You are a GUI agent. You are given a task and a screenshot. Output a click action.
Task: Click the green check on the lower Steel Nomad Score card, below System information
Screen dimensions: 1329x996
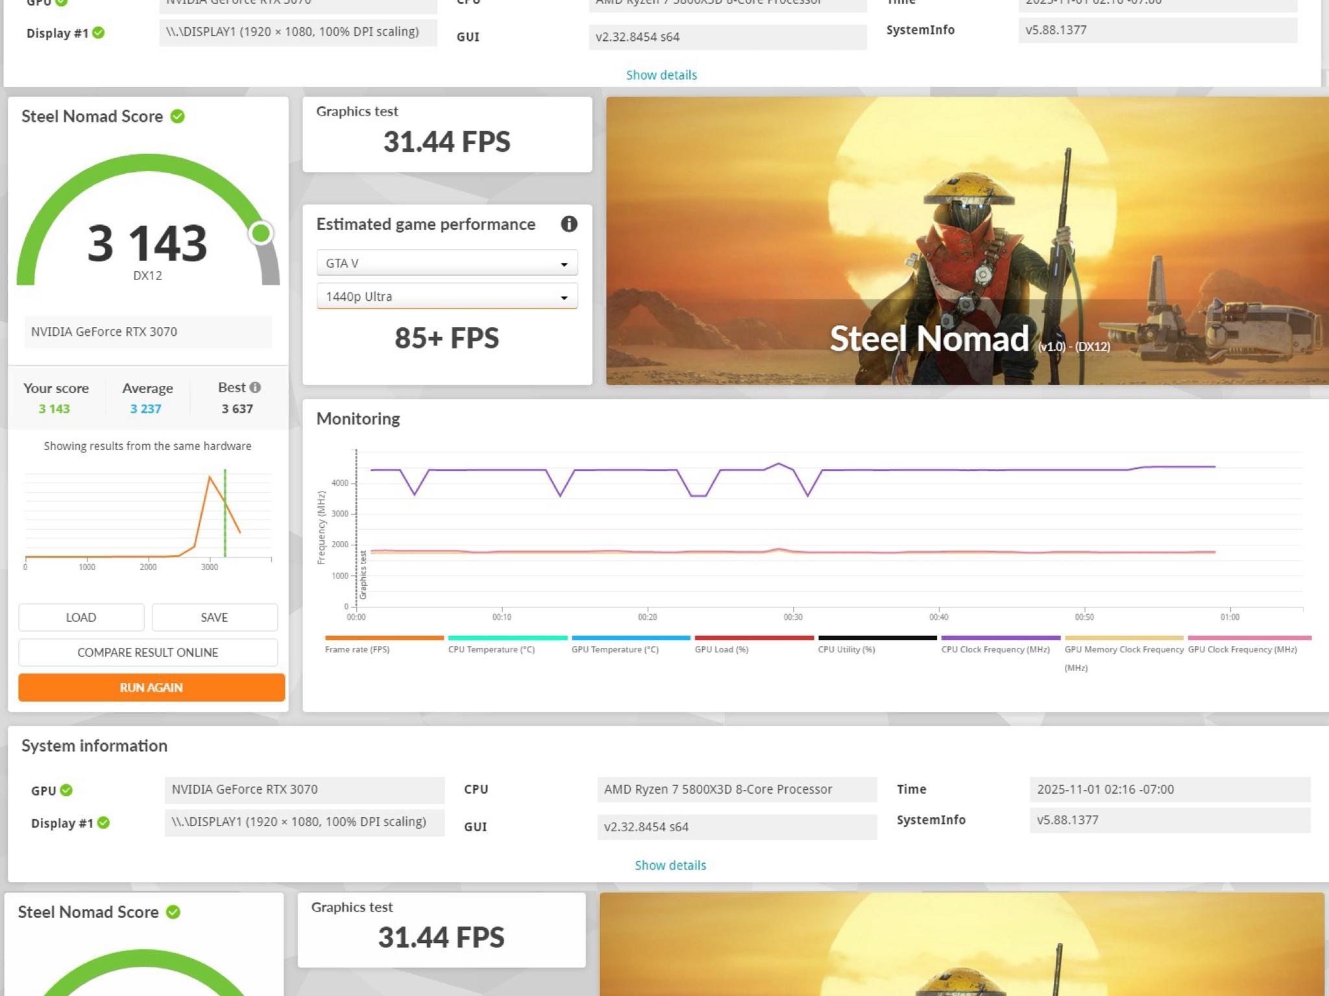point(173,912)
